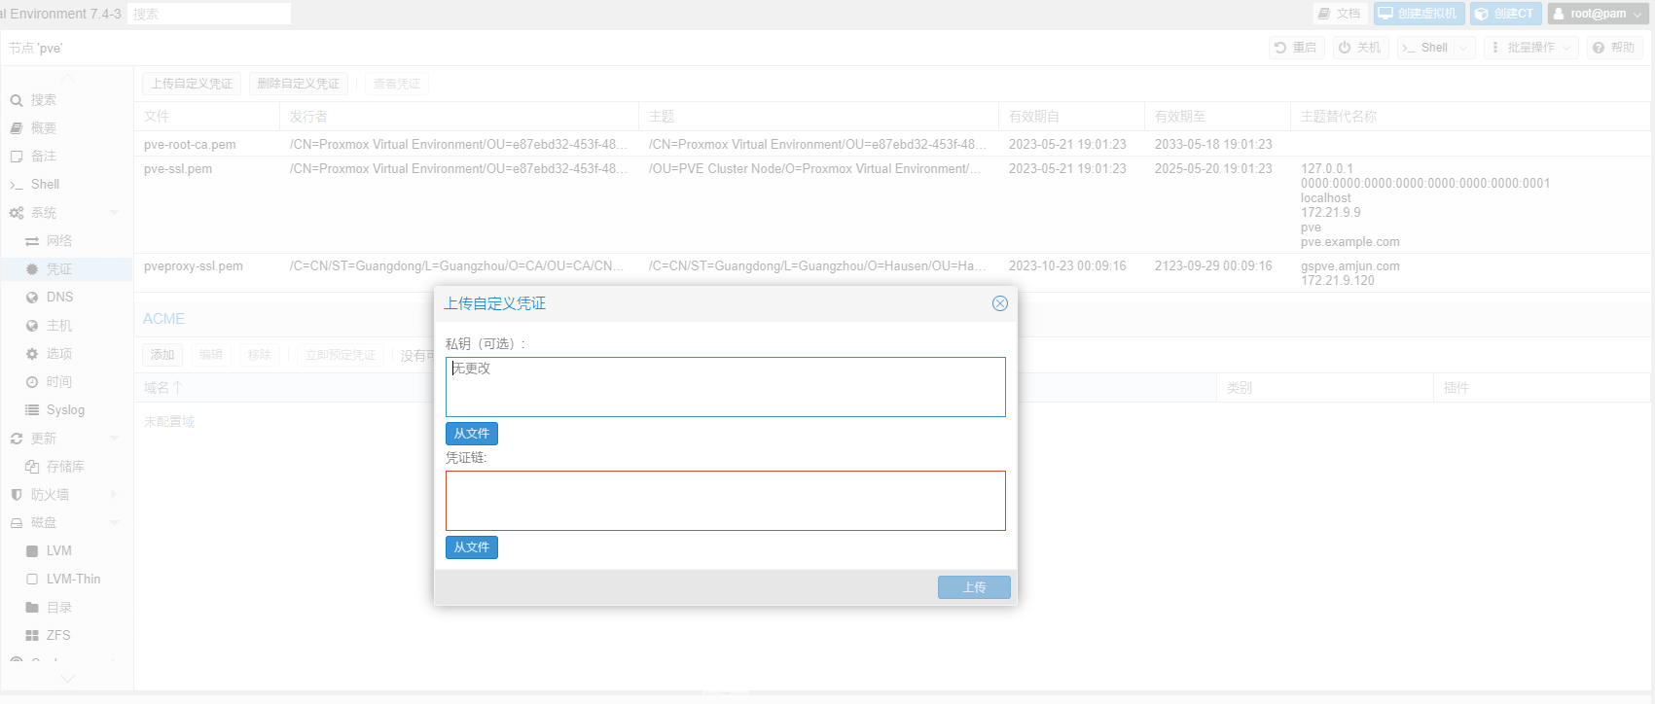Click the search magnifier icon in sidebar
Screen dimensions: 1655x704
pos(17,100)
